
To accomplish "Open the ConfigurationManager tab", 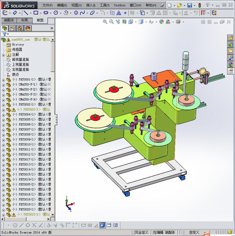I will click(20, 28).
